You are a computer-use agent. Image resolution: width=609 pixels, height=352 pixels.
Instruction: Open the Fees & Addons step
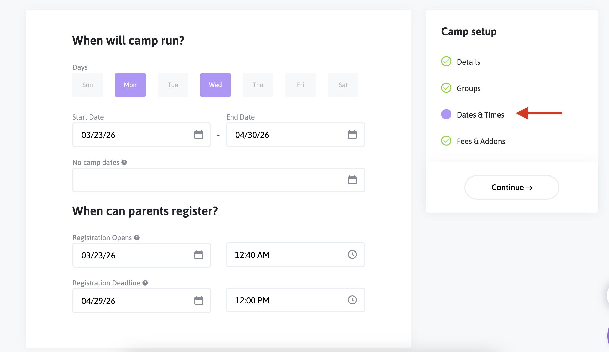point(481,141)
